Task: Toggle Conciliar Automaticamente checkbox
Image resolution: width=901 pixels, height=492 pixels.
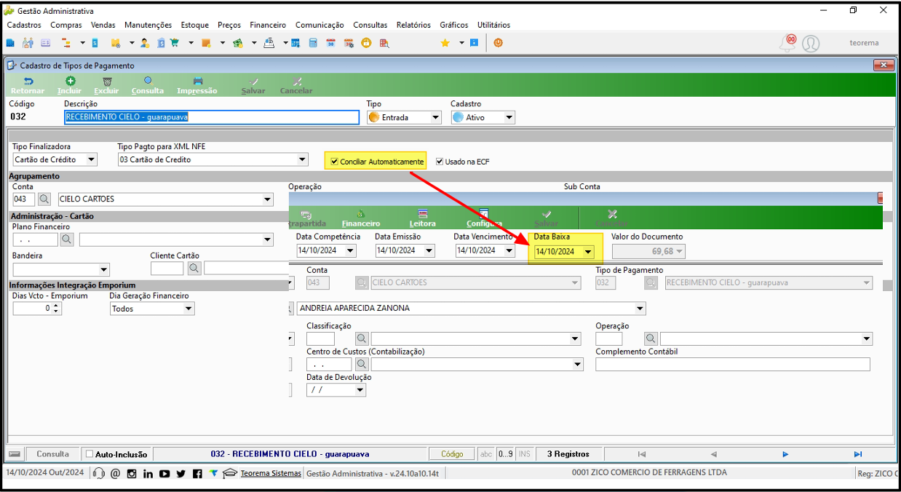Action: [x=334, y=162]
